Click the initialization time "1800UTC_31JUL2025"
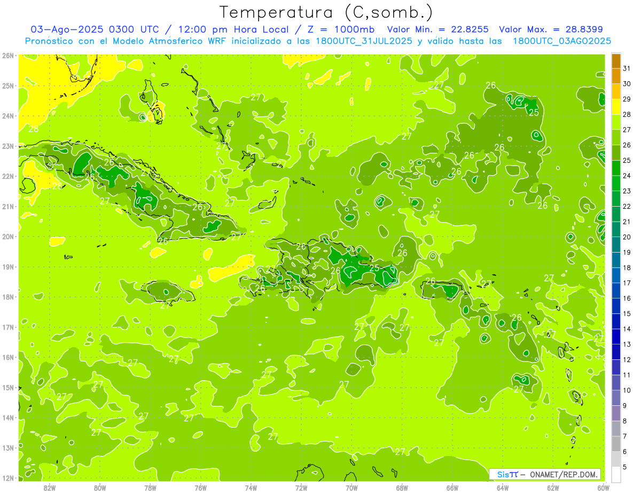The height and width of the screenshot is (495, 641). [x=364, y=41]
